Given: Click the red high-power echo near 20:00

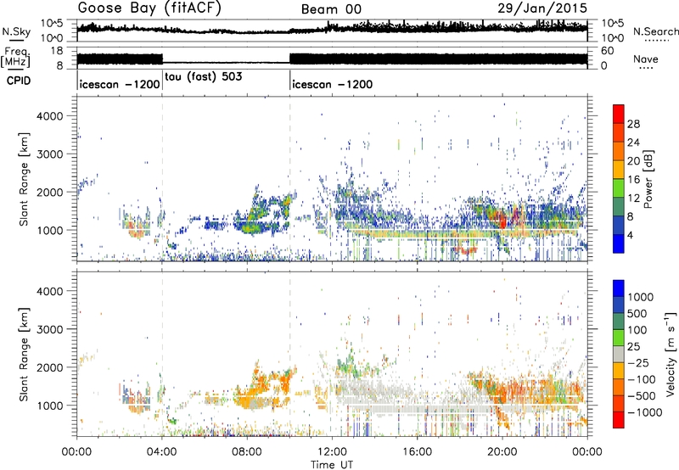Looking at the screenshot, I should 502,221.
